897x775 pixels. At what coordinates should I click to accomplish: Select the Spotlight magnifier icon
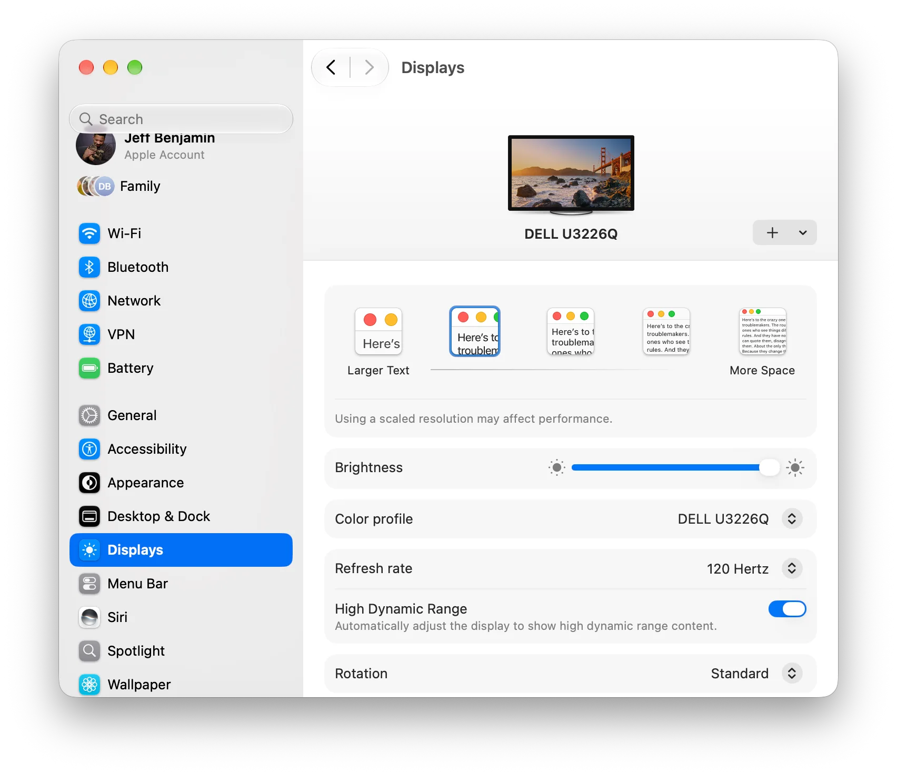[x=89, y=651]
